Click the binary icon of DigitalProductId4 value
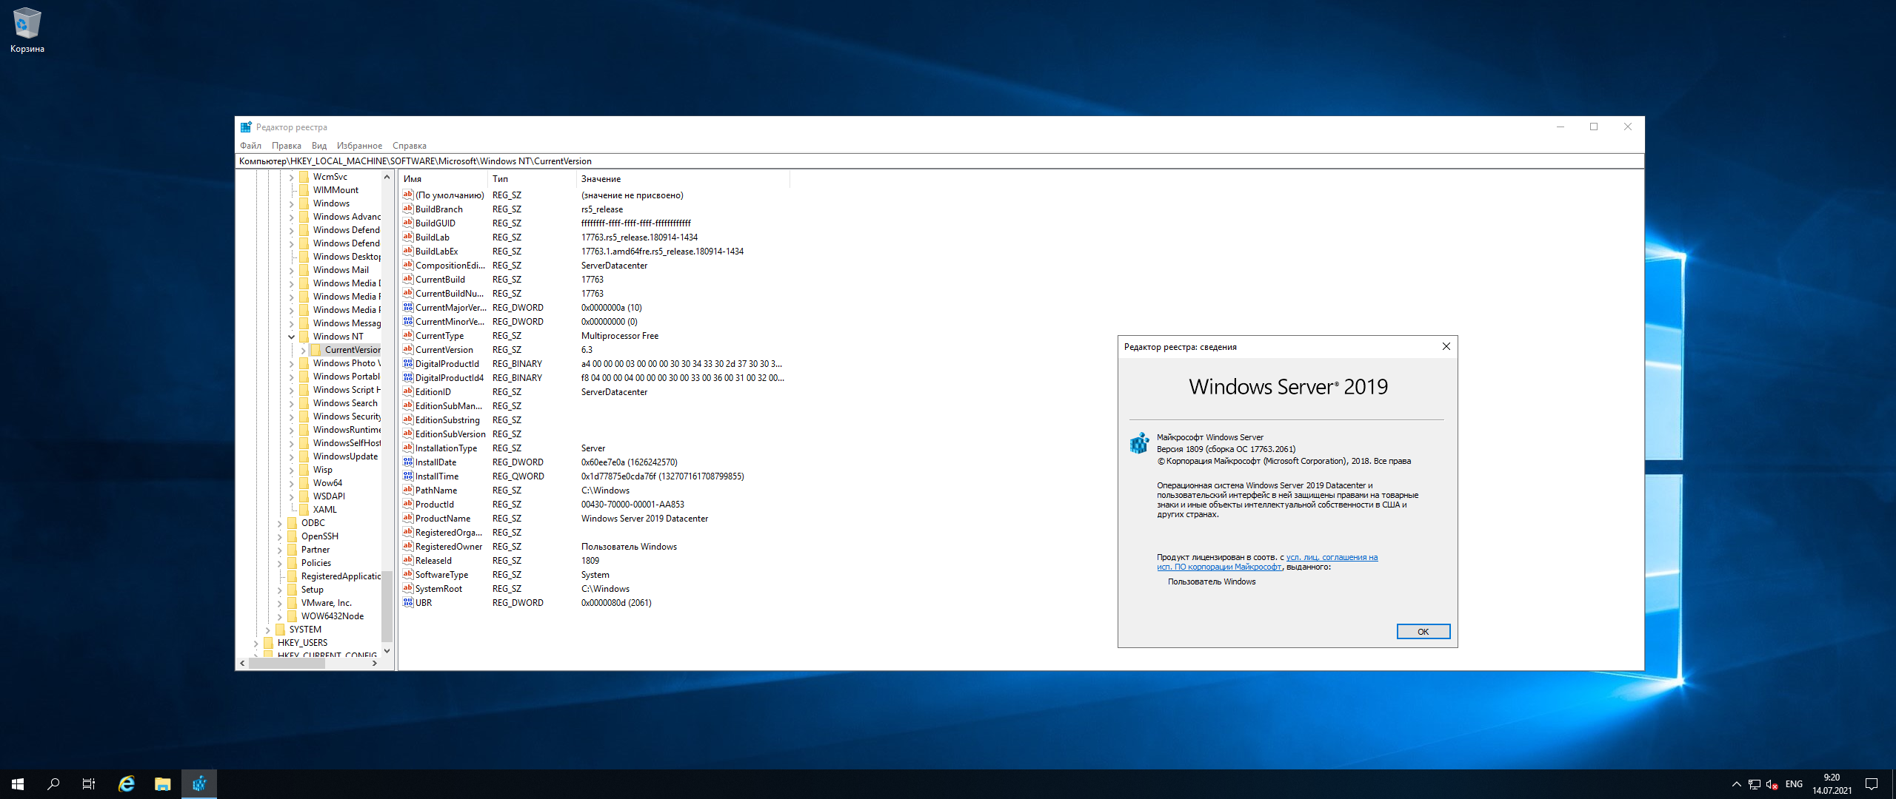This screenshot has height=799, width=1896. coord(407,378)
